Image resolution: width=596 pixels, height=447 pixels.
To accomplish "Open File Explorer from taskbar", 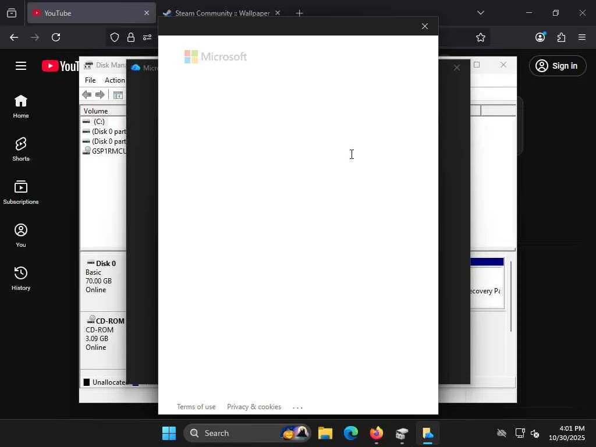I will point(325,433).
